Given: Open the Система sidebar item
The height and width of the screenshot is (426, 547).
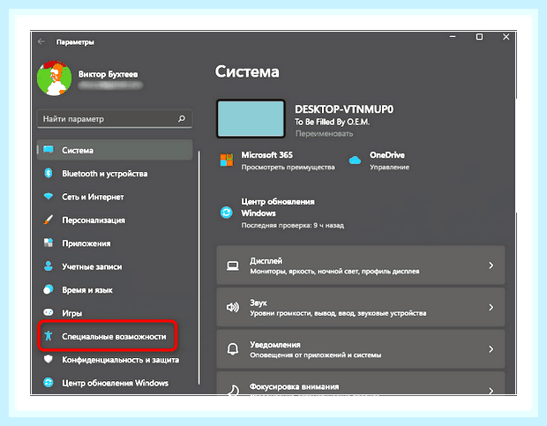Looking at the screenshot, I should point(115,150).
